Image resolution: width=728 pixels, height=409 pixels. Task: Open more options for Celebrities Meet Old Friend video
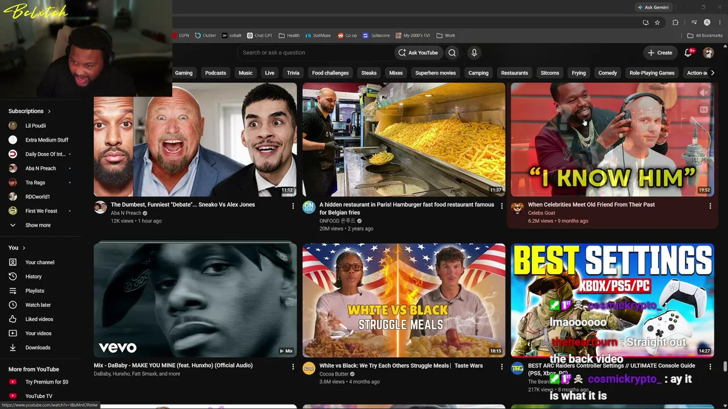(x=710, y=206)
